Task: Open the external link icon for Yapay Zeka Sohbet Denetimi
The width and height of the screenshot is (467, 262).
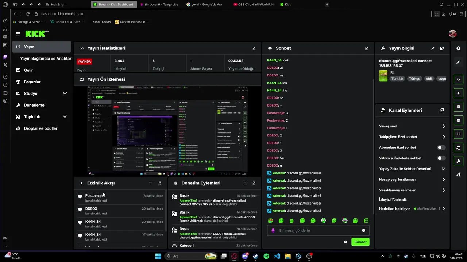Action: pyautogui.click(x=444, y=169)
